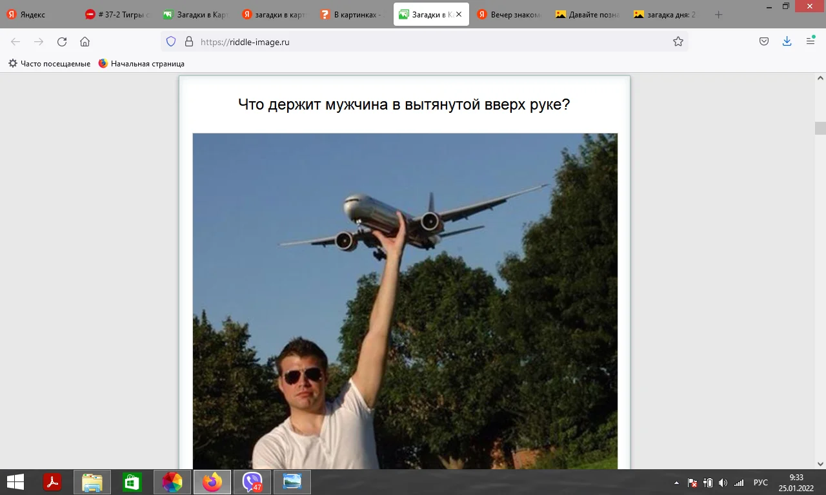Switch to the "Вечер знаком" tab
Screen dimensions: 826x495
510,14
